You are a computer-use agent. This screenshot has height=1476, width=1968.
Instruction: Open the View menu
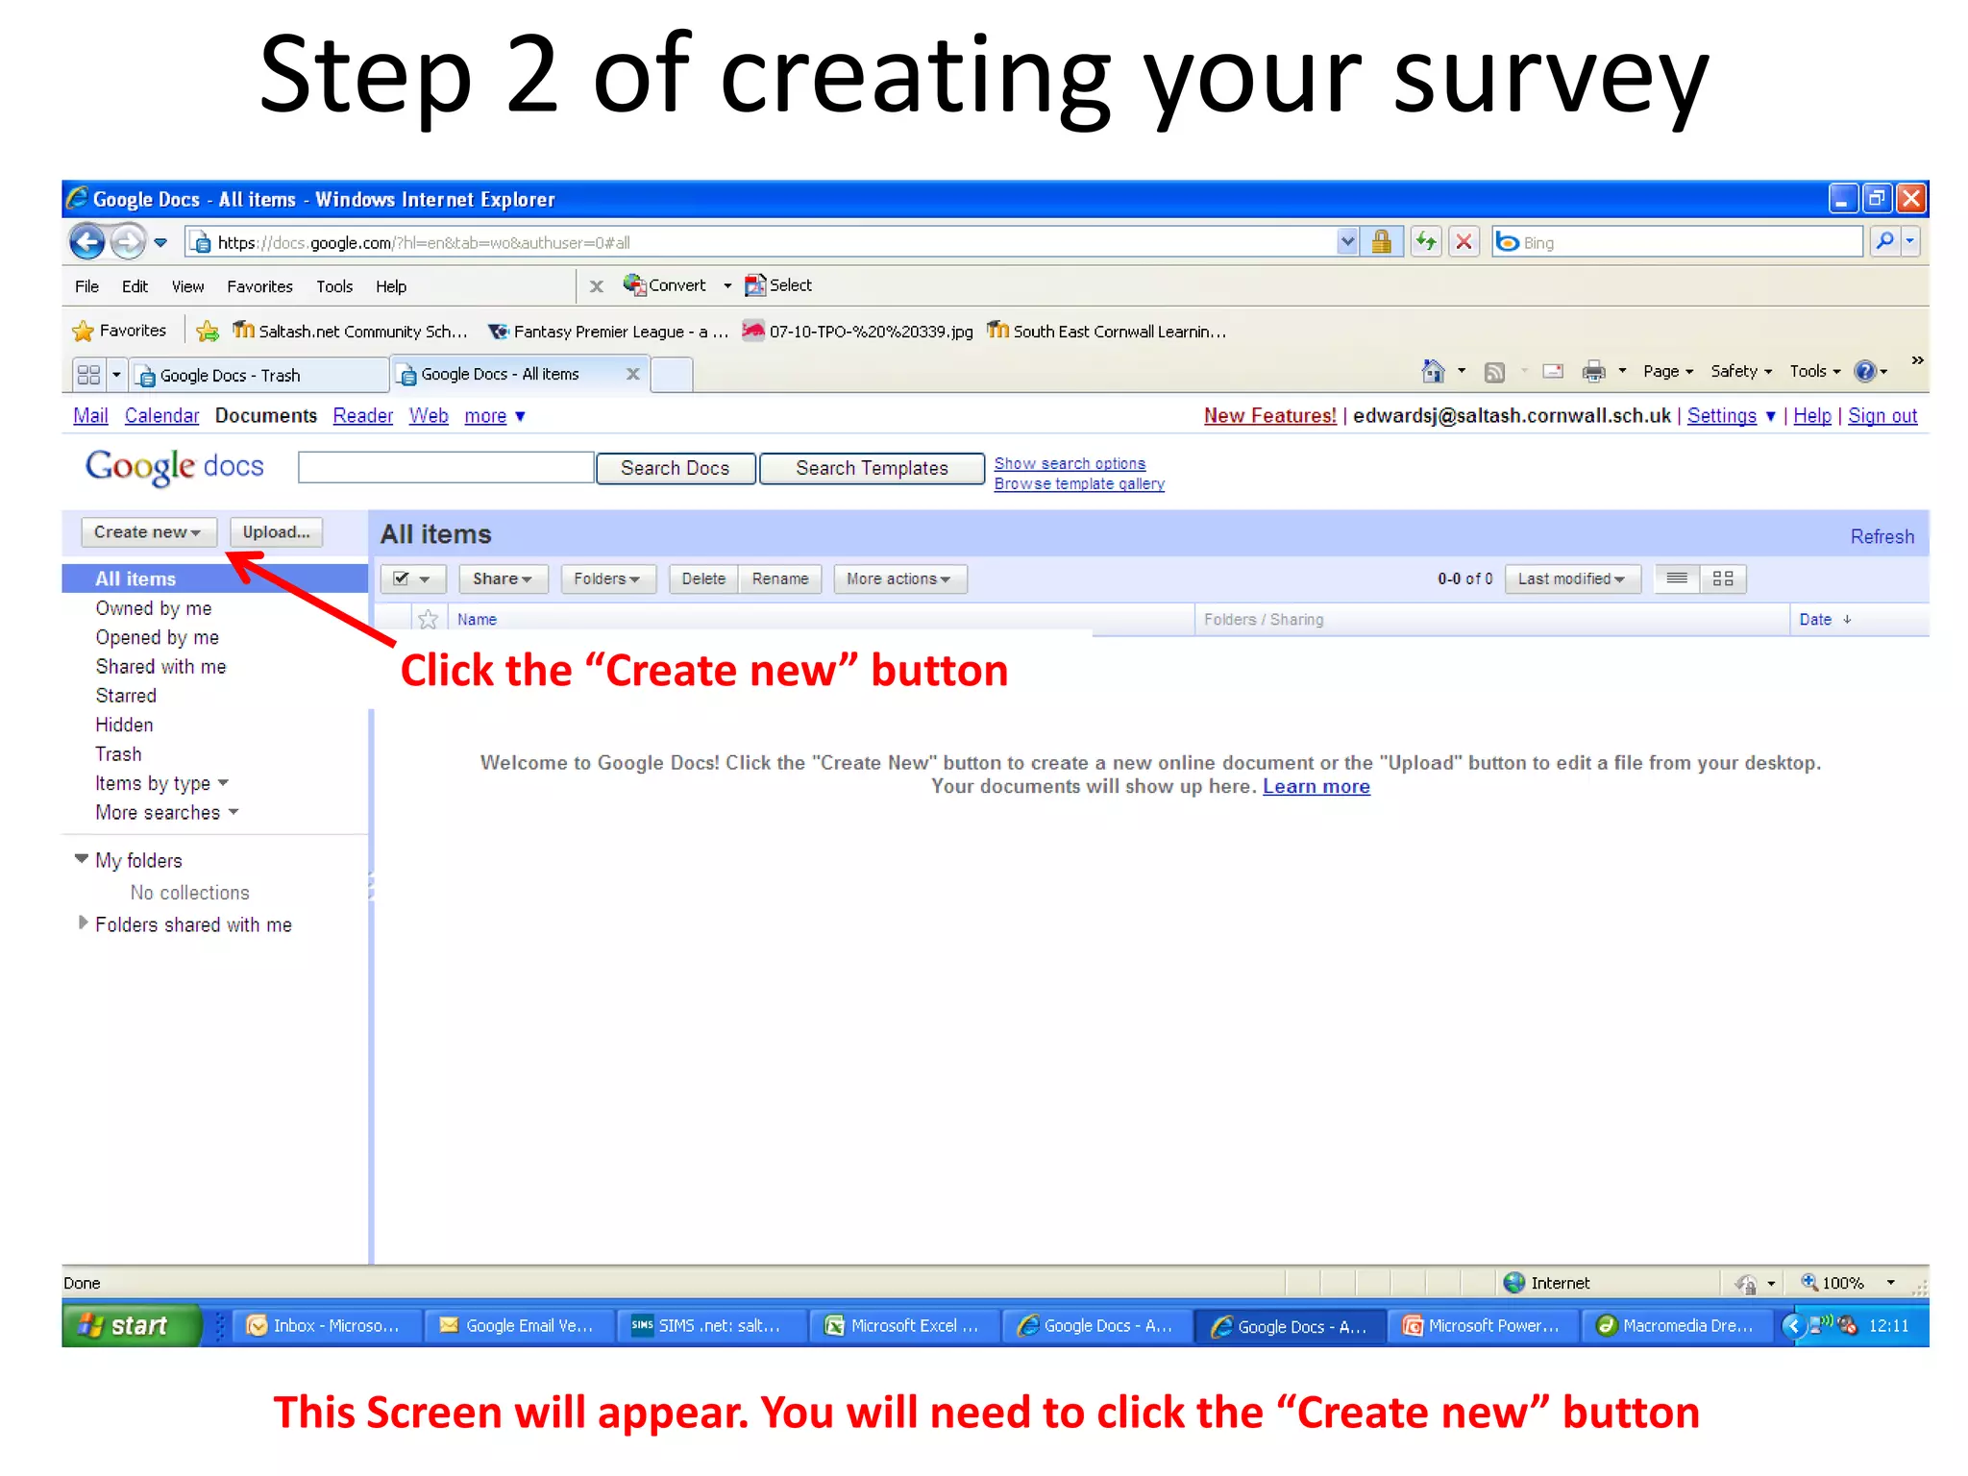(187, 286)
